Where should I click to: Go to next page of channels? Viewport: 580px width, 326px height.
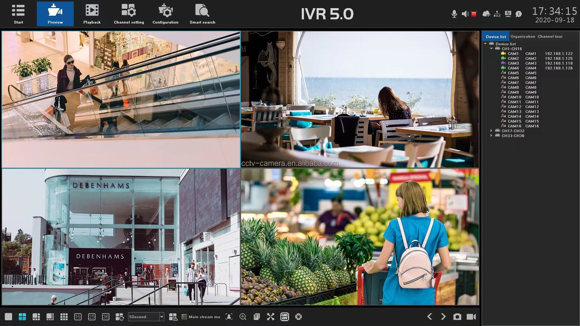click(x=443, y=317)
